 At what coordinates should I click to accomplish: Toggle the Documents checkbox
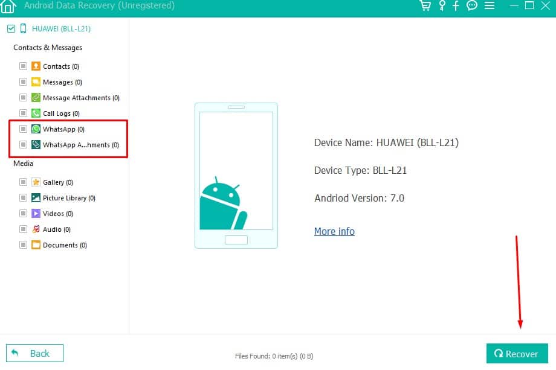[x=23, y=245]
